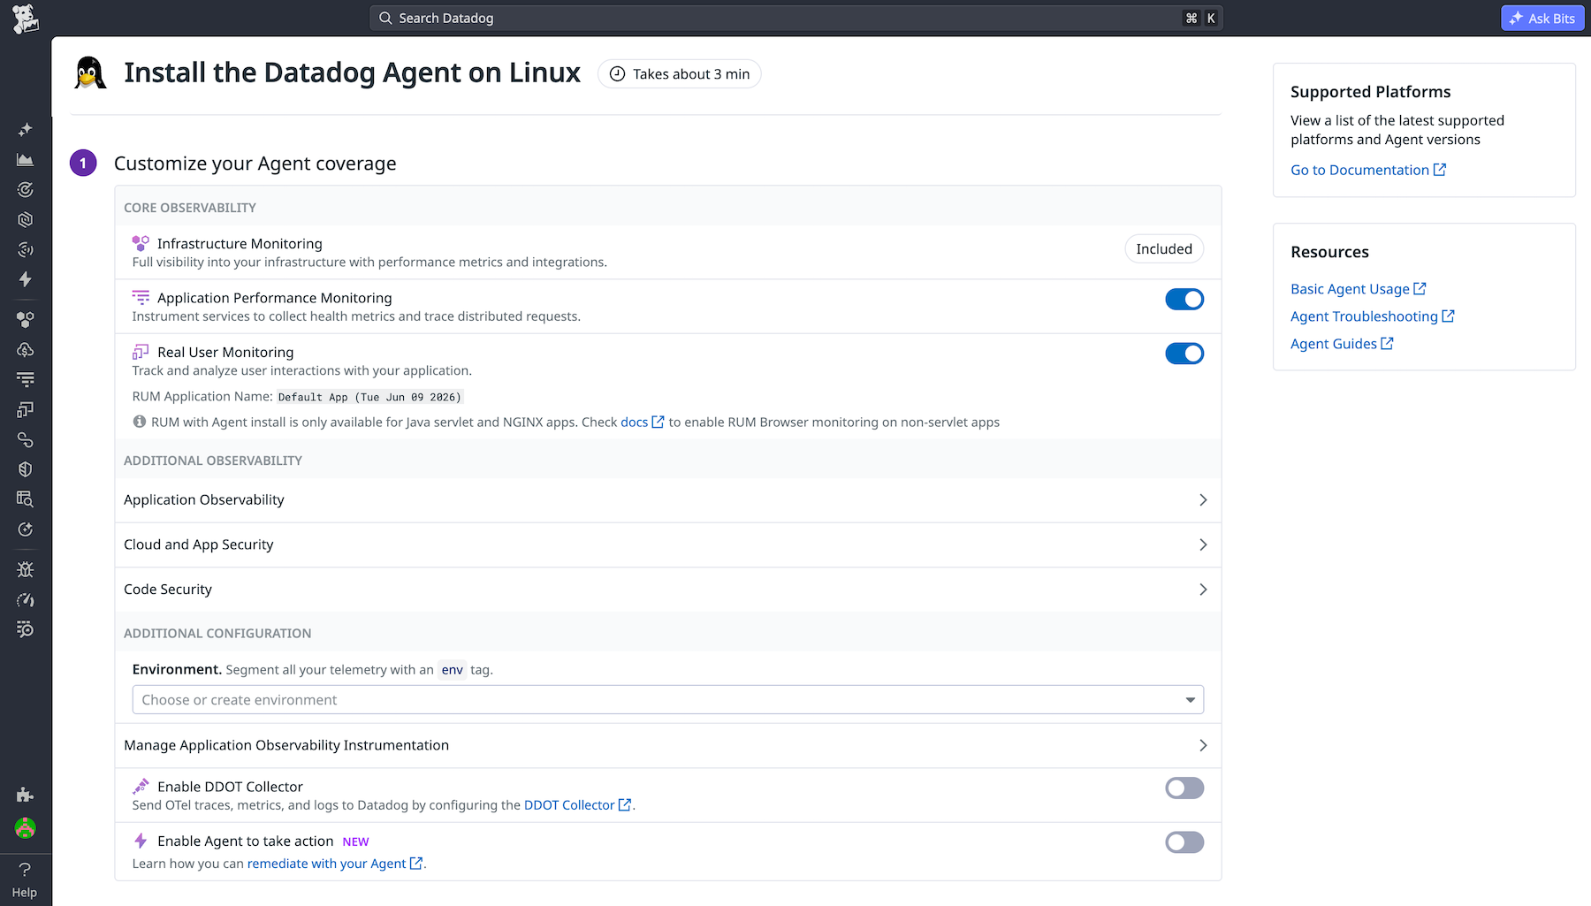Open the hexagon-layers sidebar icon
This screenshot has height=906, width=1591.
click(x=26, y=219)
